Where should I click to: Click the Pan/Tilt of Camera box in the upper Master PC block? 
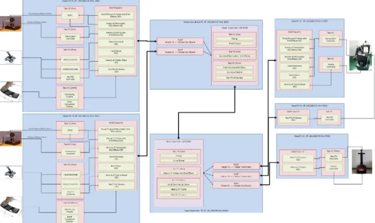tap(116, 70)
